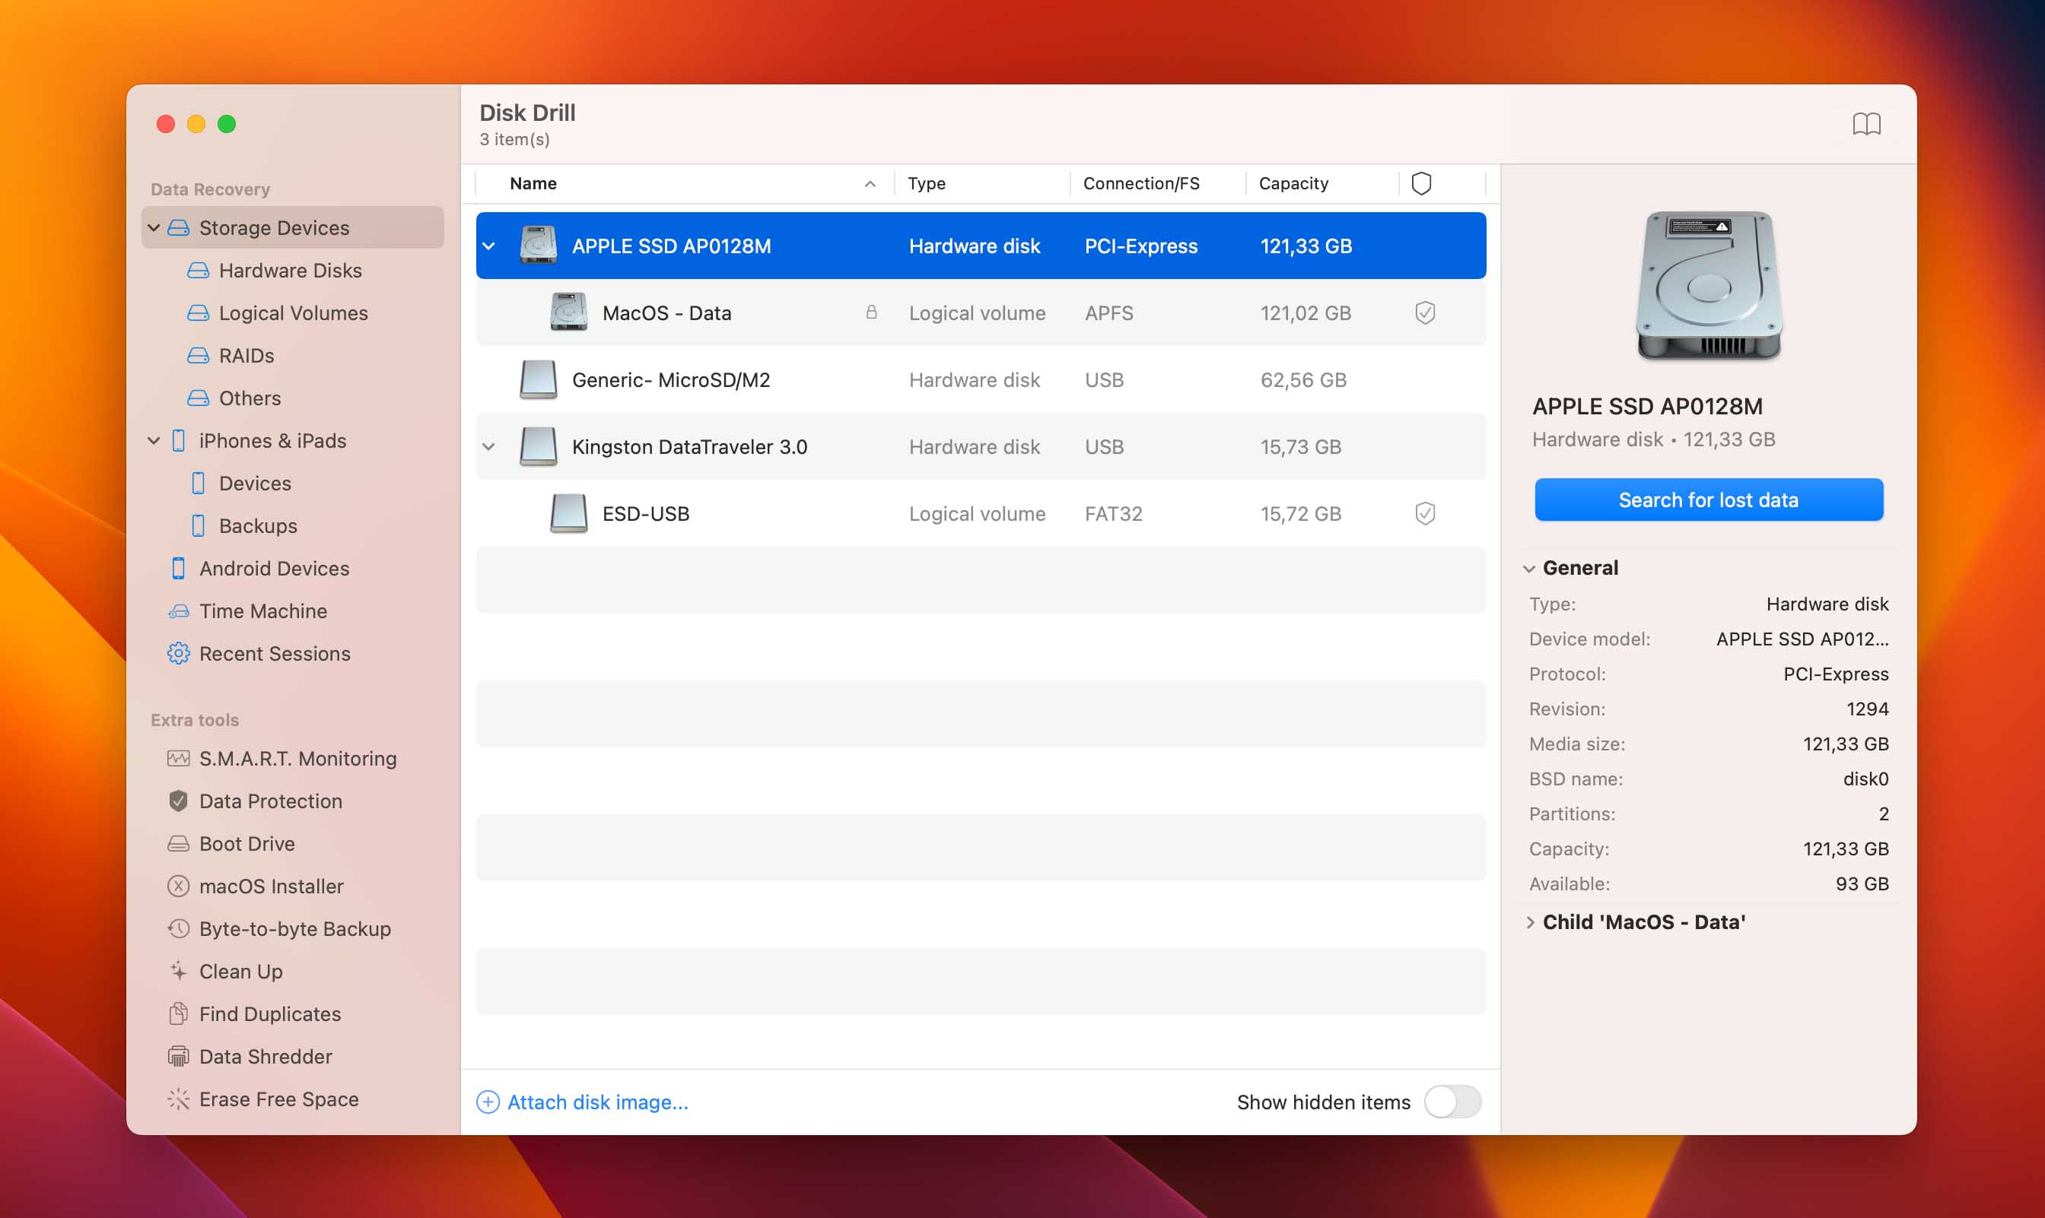Open the help book icon
Screen dimensions: 2045x1218
(x=1866, y=124)
